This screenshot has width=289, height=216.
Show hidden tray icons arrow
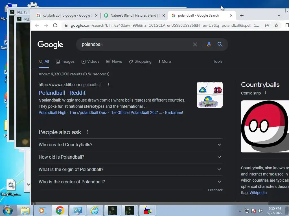pos(240,211)
